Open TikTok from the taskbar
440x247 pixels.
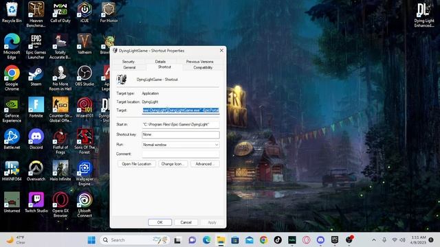pos(278,240)
